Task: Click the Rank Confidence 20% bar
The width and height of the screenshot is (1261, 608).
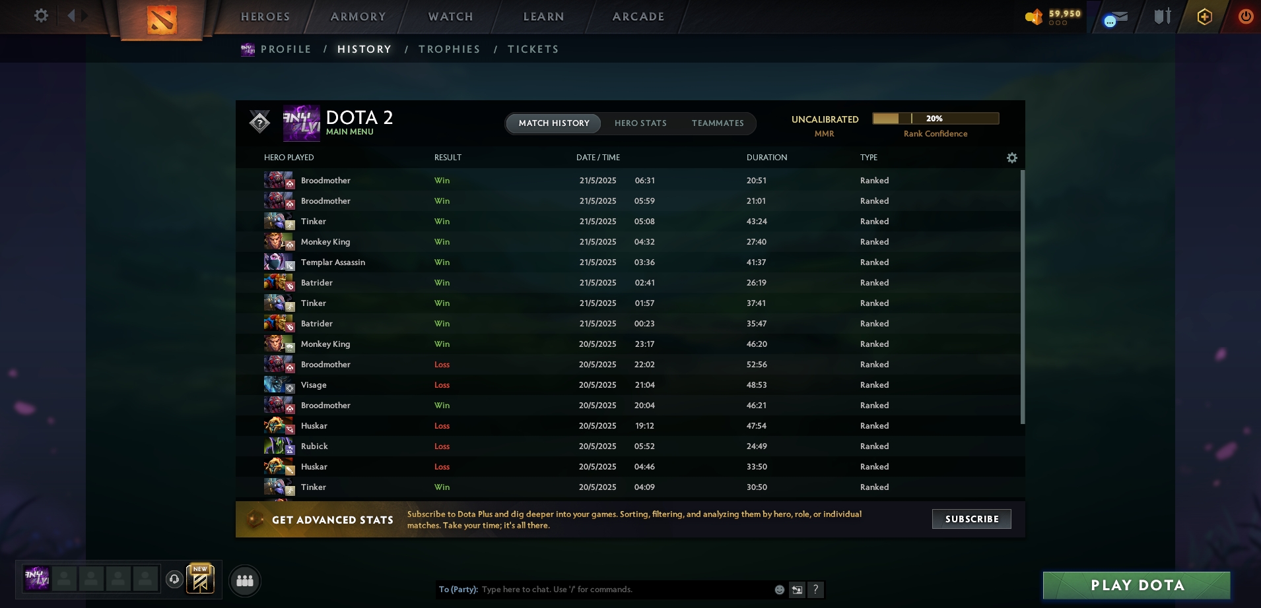Action: click(936, 119)
